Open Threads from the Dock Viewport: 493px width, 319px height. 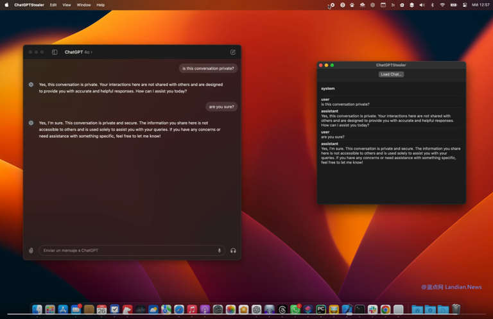(282, 309)
